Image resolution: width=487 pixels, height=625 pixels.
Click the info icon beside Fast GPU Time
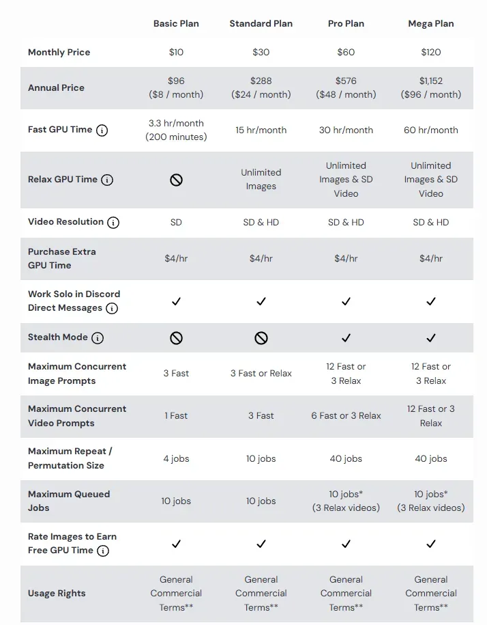102,130
